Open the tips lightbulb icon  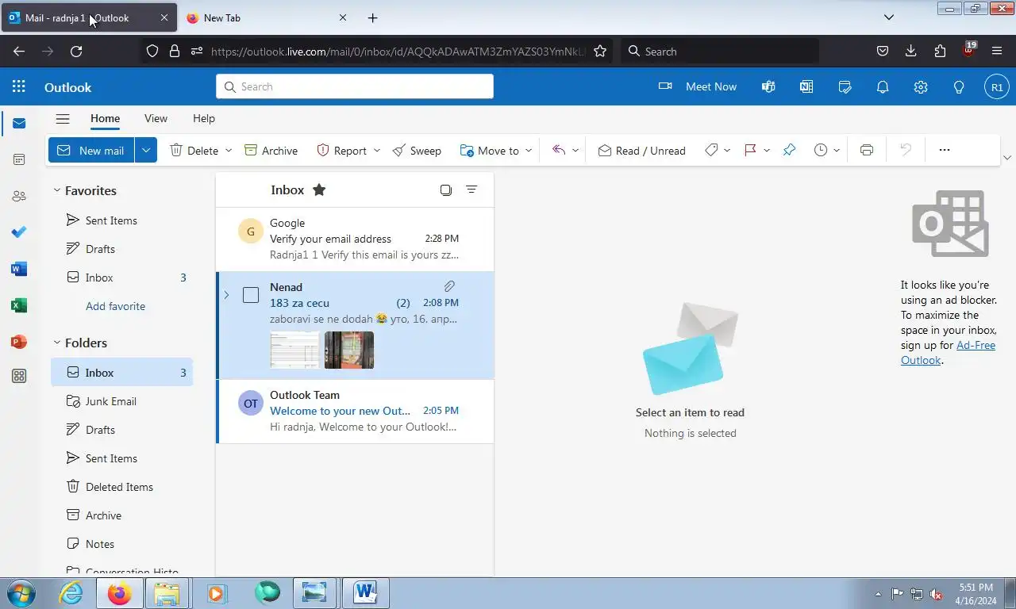tap(959, 86)
